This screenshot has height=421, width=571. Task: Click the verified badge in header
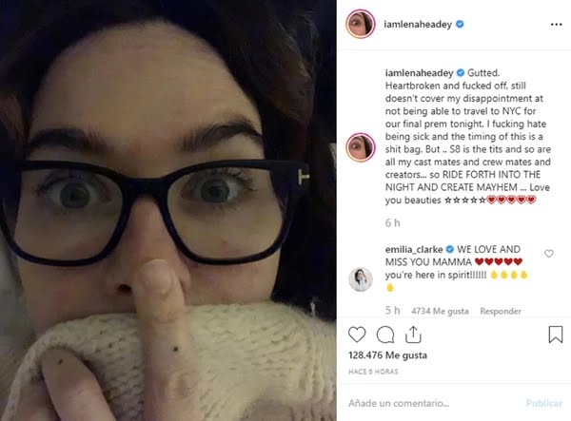tap(460, 25)
